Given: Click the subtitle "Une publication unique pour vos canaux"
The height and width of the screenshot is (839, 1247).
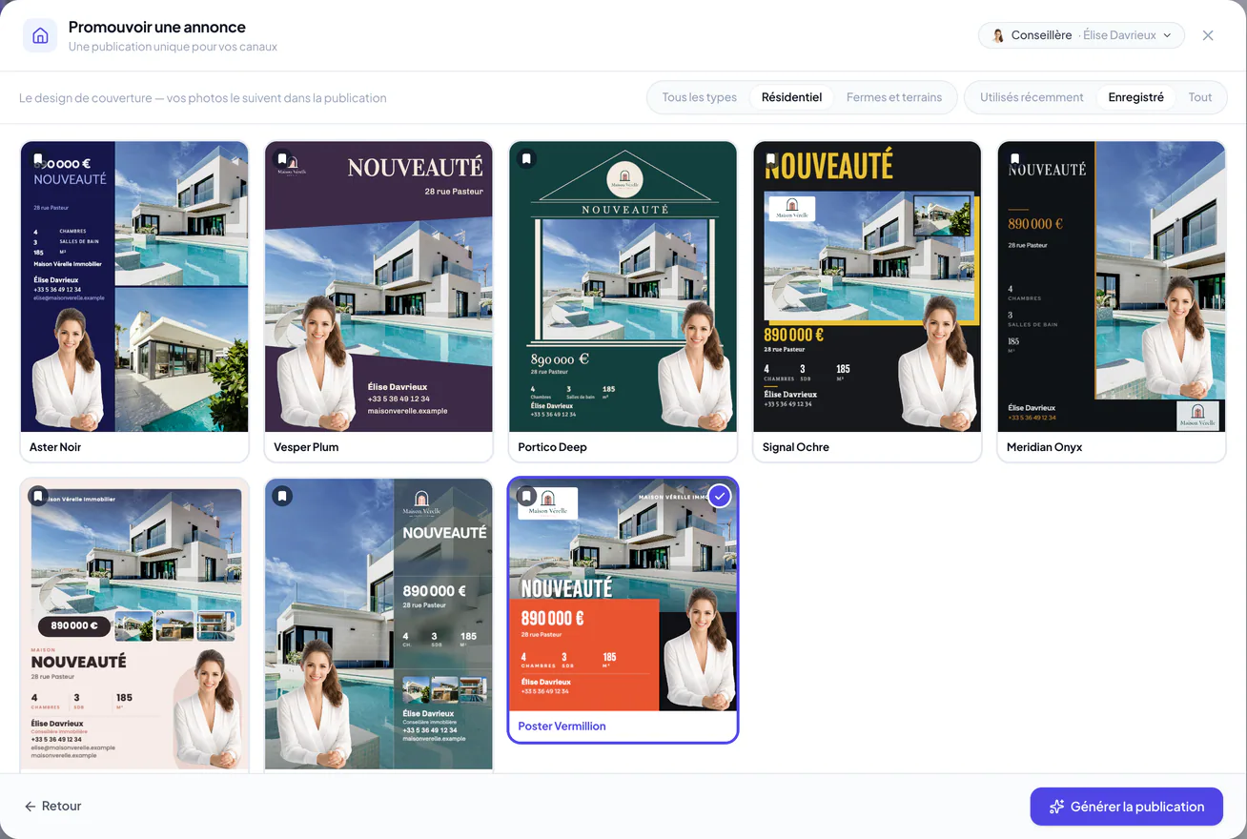Looking at the screenshot, I should click(x=173, y=47).
